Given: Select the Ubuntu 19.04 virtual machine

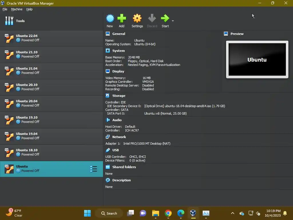Looking at the screenshot, I should click(52, 136).
